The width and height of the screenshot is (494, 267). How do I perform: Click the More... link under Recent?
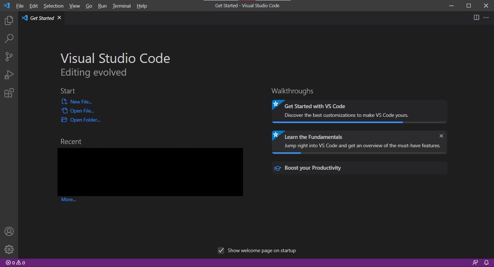[x=68, y=199]
